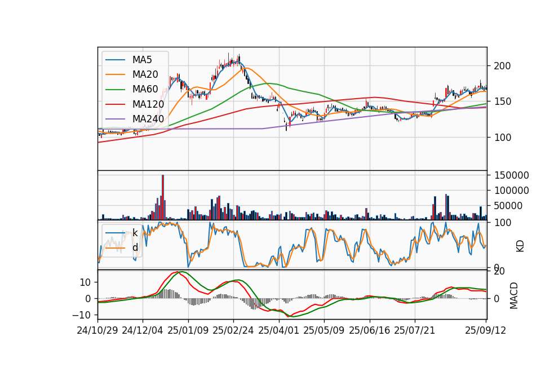
Task: Click the tallest volume bar near 150000
Action: coord(163,197)
